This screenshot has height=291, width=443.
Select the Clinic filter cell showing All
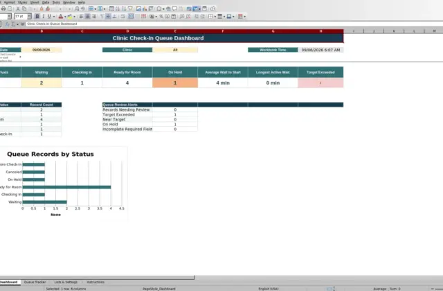tap(175, 50)
